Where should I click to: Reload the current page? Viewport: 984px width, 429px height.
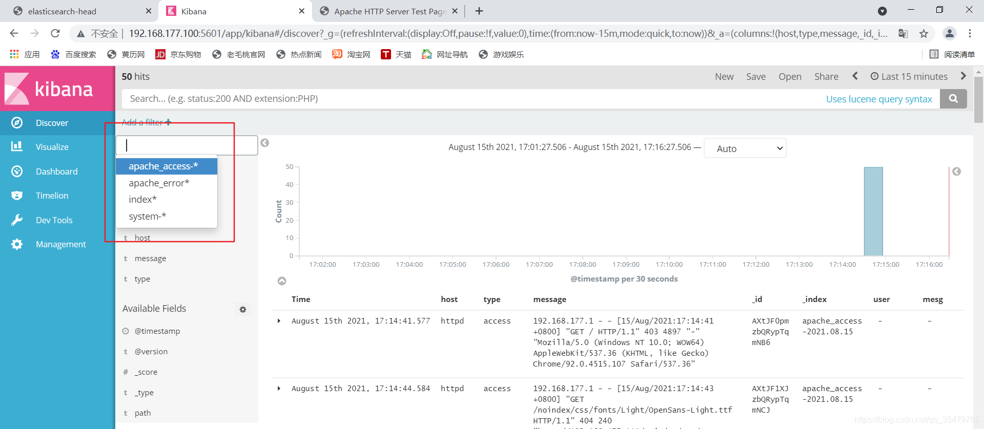[55, 33]
